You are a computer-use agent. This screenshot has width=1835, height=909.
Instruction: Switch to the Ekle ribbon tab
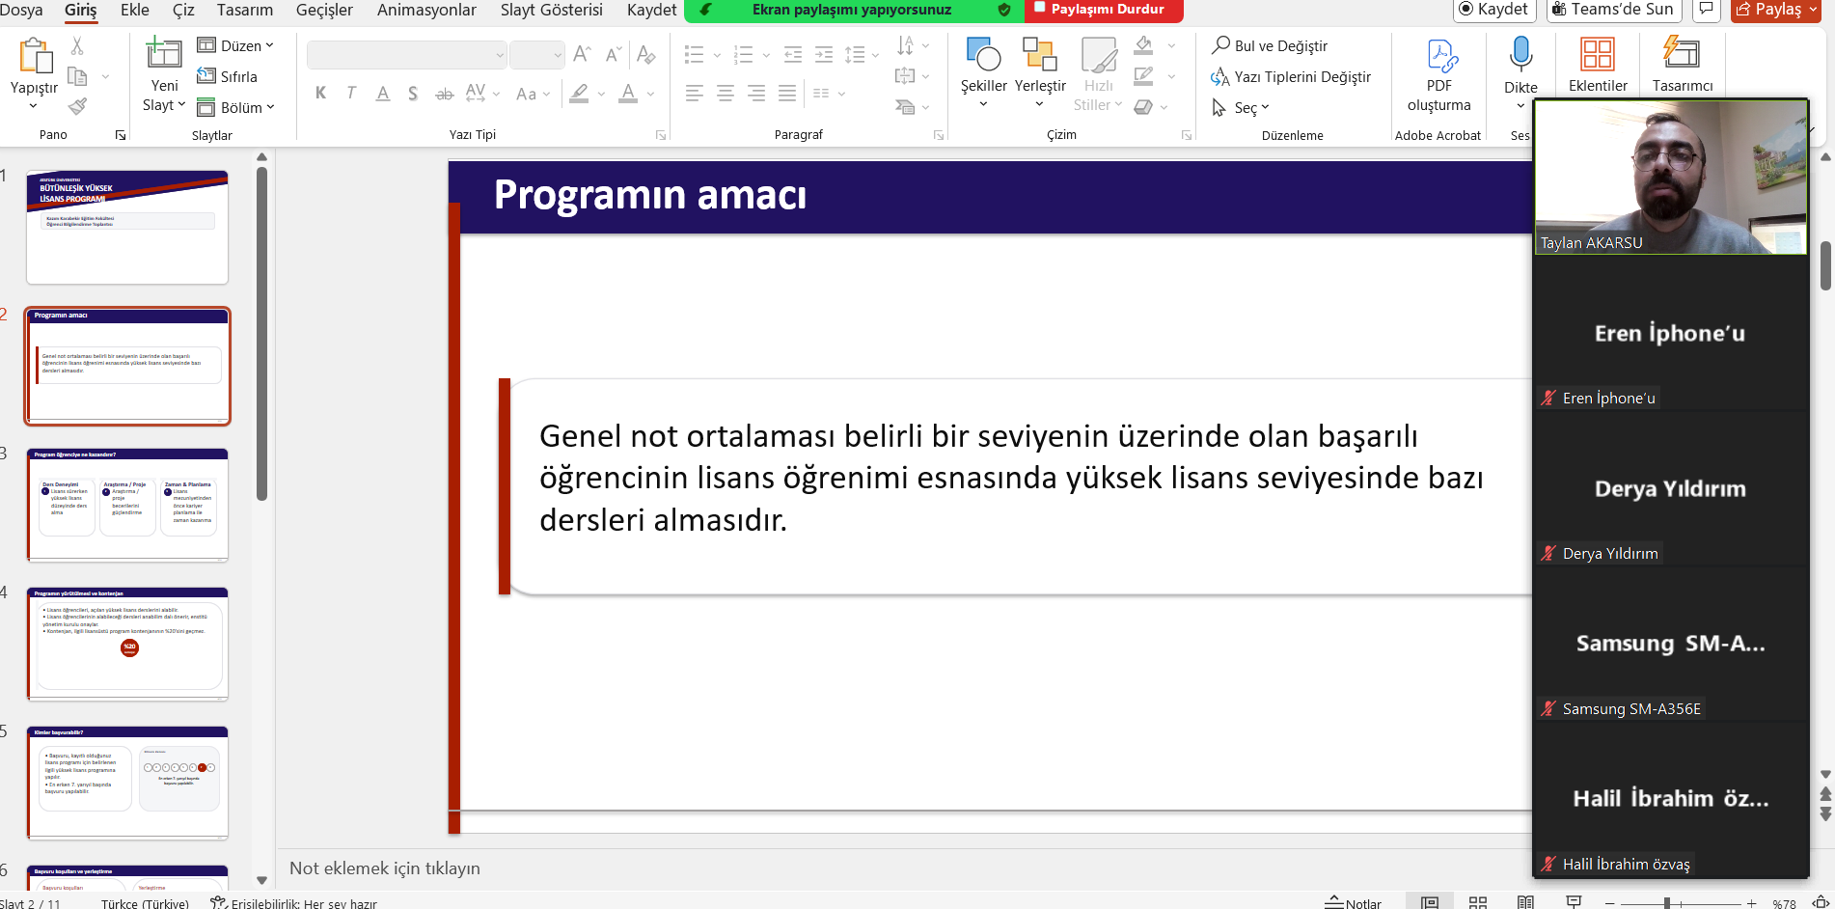point(134,11)
